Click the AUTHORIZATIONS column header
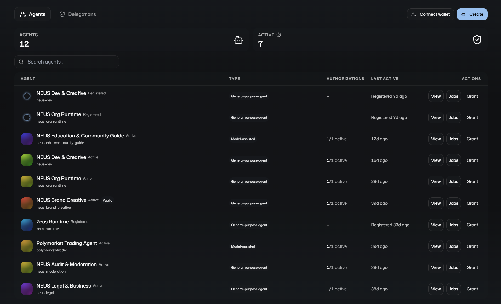501x304 pixels. (x=345, y=79)
